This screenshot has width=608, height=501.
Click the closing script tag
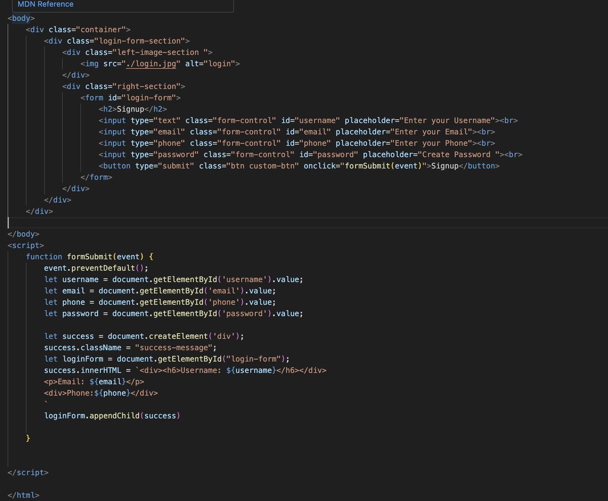pos(28,473)
